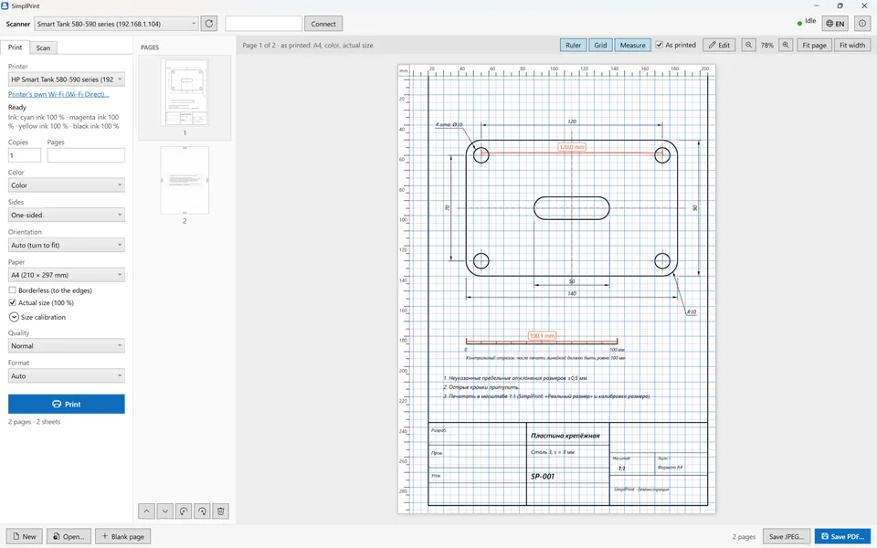Rotate page counterclockwise
This screenshot has width=877, height=548.
pyautogui.click(x=184, y=511)
